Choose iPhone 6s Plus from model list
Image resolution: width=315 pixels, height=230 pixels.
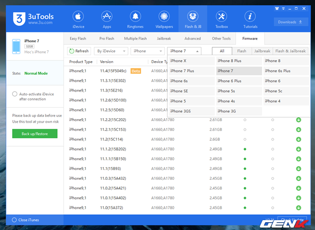tap(286, 71)
